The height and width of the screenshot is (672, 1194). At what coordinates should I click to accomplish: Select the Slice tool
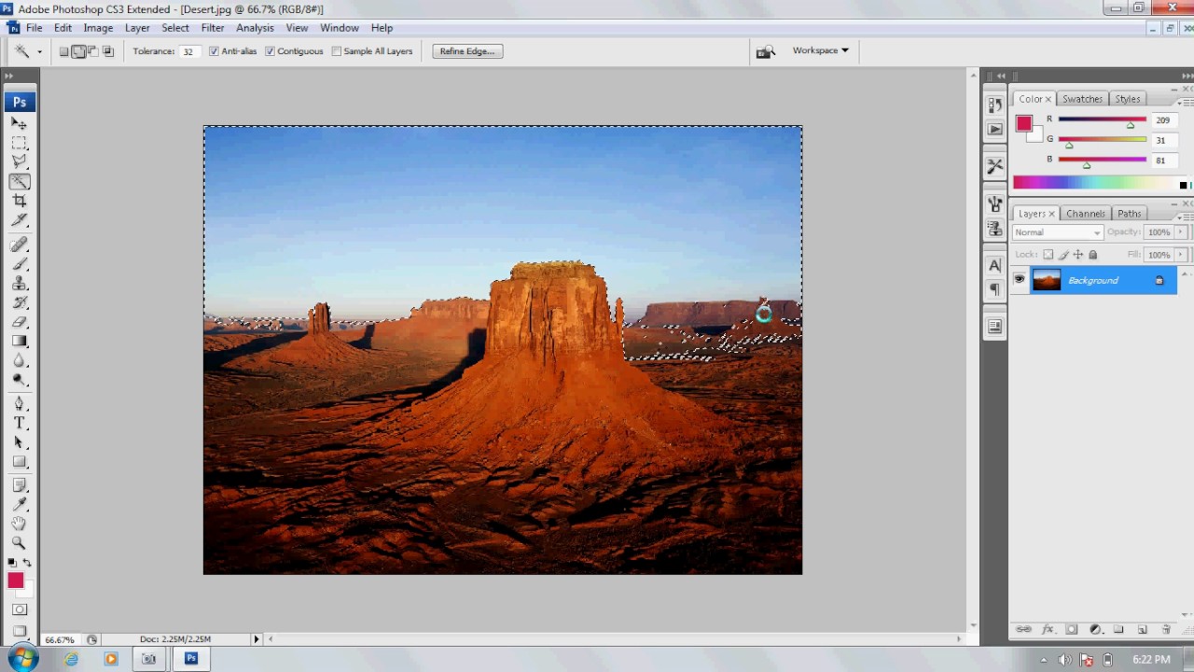click(20, 220)
